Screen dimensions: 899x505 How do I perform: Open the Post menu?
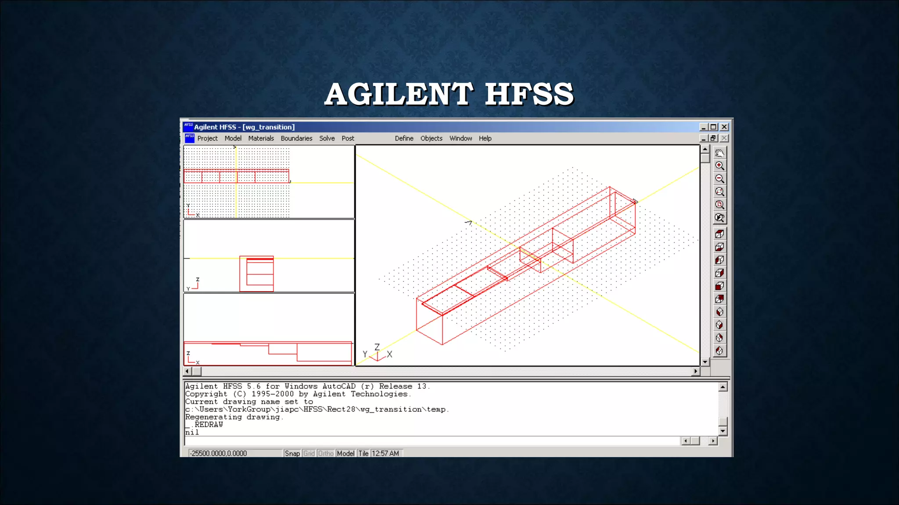[x=348, y=138]
